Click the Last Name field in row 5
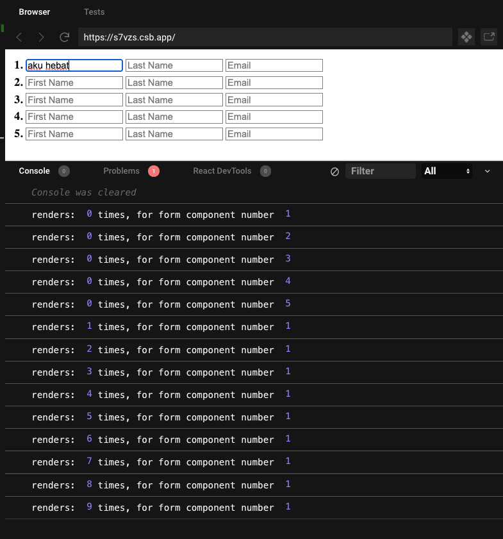The image size is (503, 539). (174, 134)
